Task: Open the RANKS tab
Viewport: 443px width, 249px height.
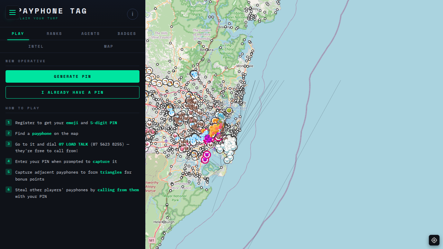Action: pos(54,34)
